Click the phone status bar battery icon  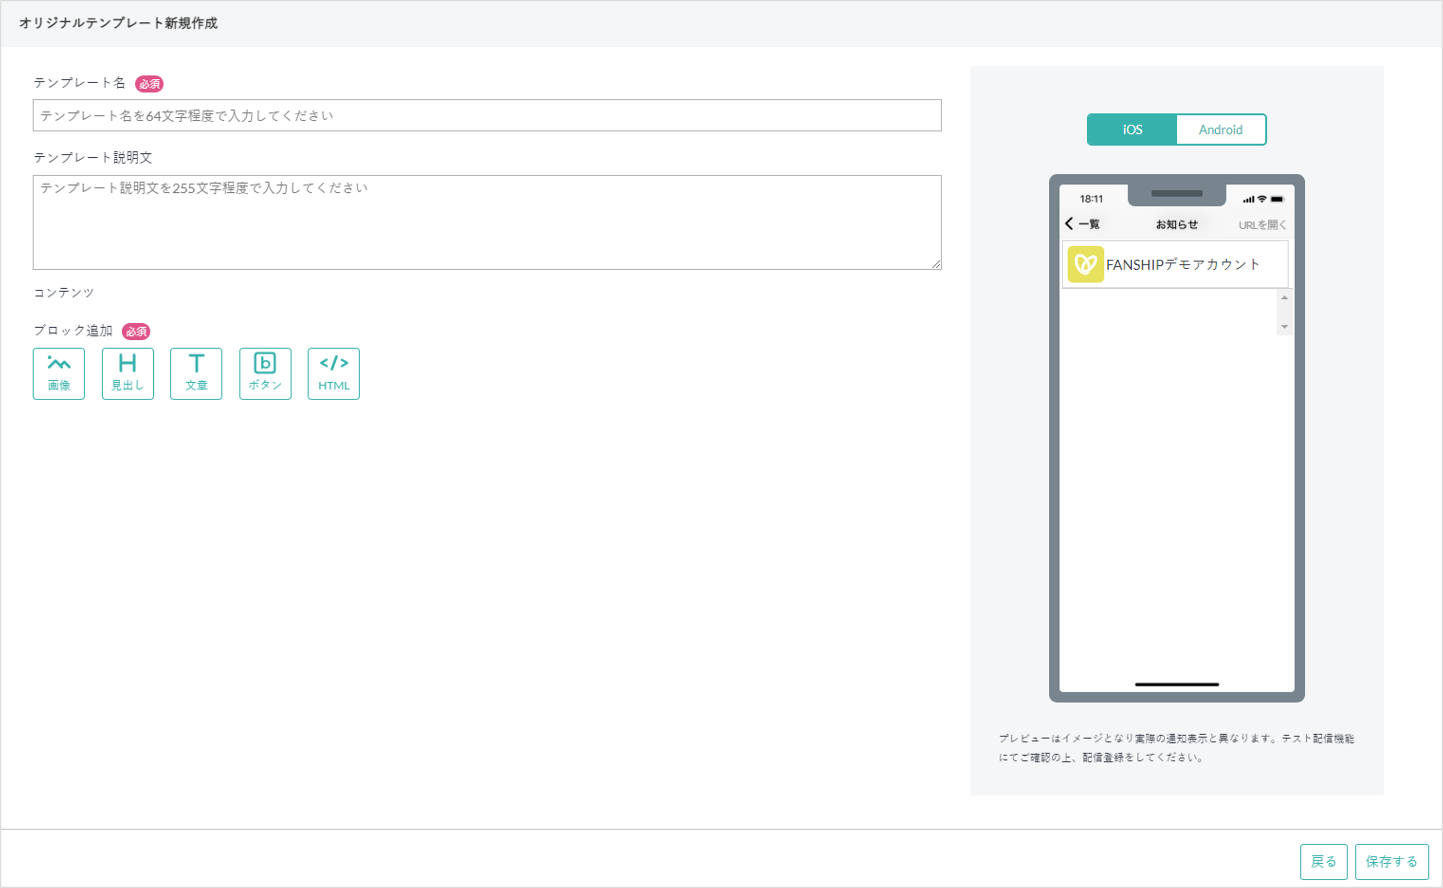1277,199
